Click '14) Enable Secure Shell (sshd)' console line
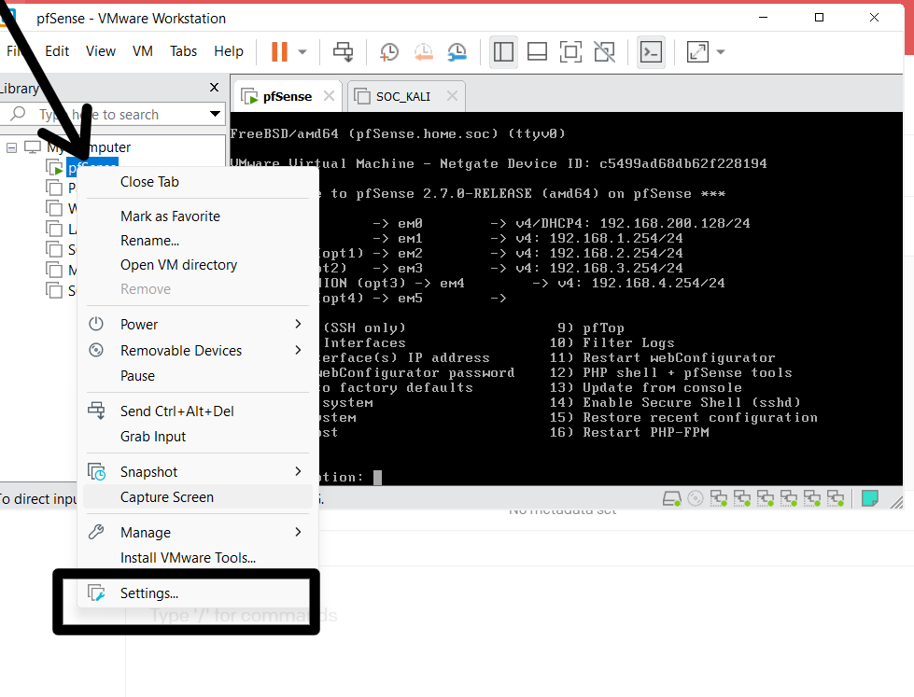Screen dimensions: 914x697 (676, 403)
